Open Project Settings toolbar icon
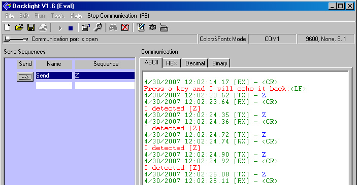The width and height of the screenshot is (357, 185). point(86,27)
